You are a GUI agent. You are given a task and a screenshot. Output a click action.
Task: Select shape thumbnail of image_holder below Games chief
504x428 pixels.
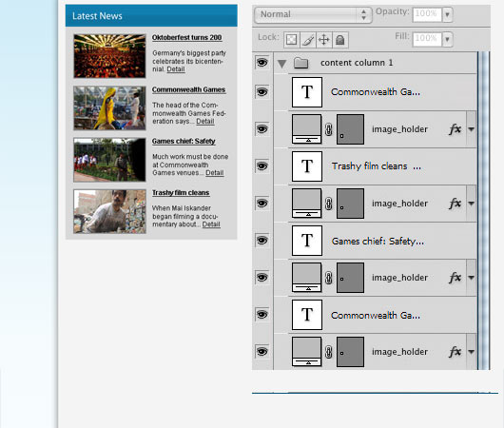(306, 278)
